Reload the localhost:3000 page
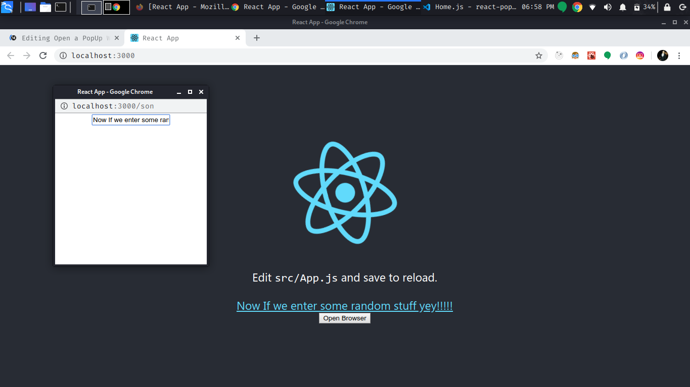The image size is (690, 387). click(43, 56)
